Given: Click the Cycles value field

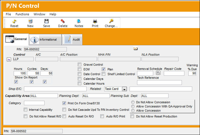Looking at the screenshot, I should tap(33, 73).
